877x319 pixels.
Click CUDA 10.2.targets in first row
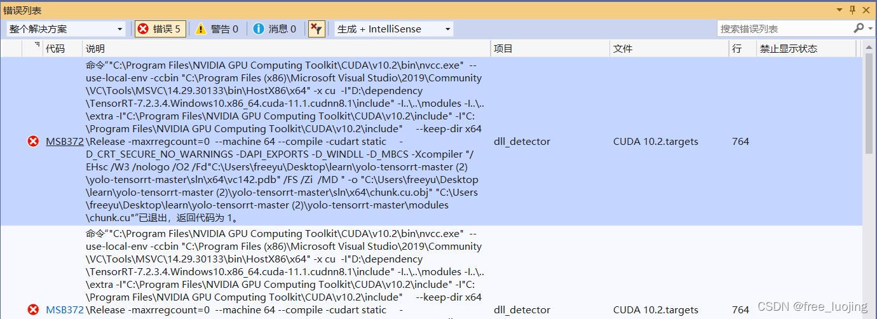(655, 141)
